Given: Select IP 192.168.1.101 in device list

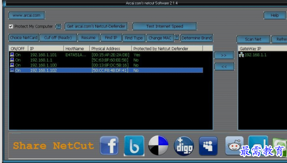Looking at the screenshot, I should 43,55.
